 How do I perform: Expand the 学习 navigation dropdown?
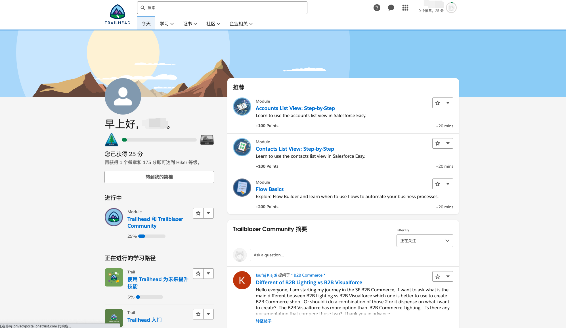167,24
